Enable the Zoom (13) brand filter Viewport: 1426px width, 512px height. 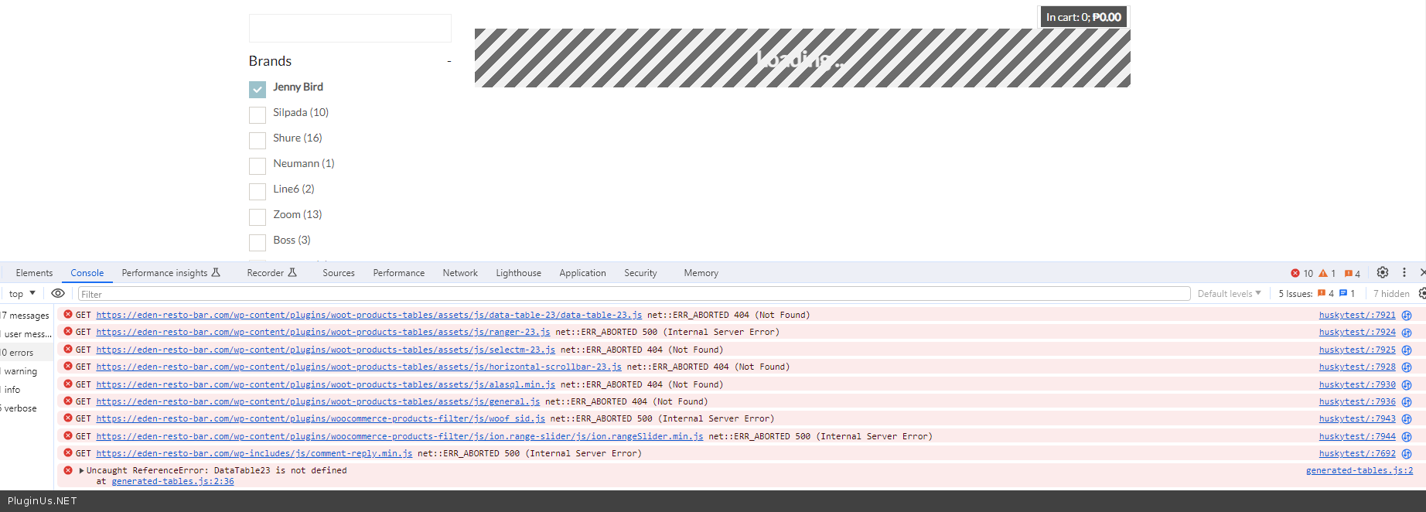(x=258, y=217)
